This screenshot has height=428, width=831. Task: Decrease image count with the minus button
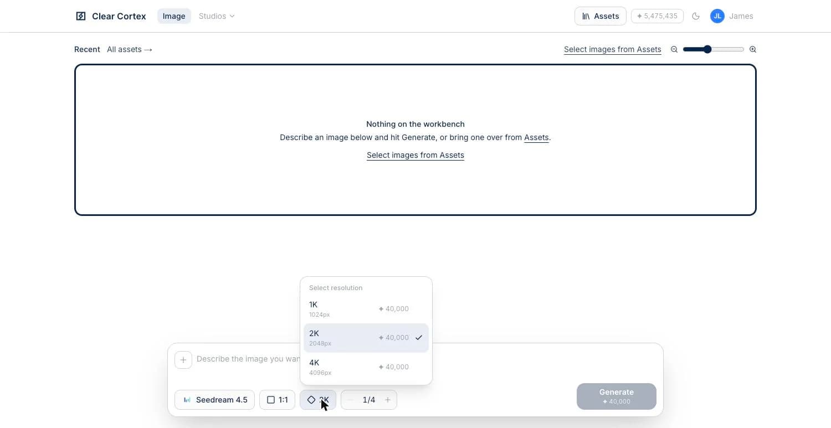(x=350, y=400)
